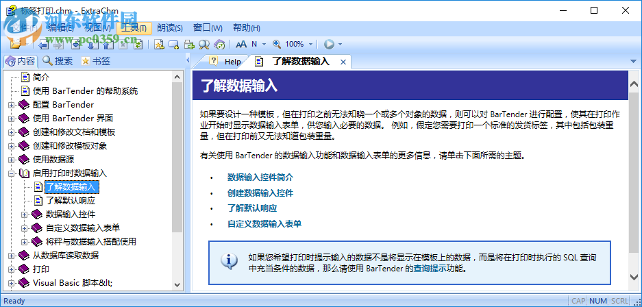Screen dimensions: 642x307
Task: Go to parent topic with up-arrow icon
Action: (x=108, y=45)
